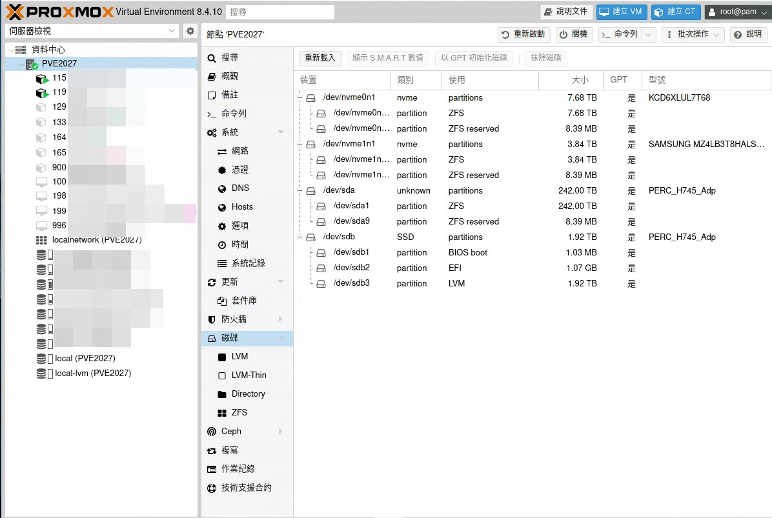Click the gear icon beside server view selector
Viewport: 772px width, 518px height.
(x=190, y=31)
